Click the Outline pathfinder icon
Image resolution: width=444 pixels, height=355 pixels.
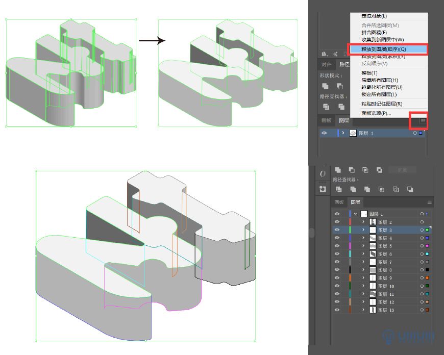[x=396, y=189]
